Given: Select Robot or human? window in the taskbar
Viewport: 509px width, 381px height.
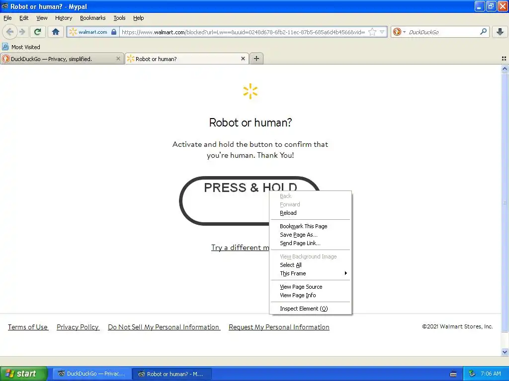Looking at the screenshot, I should 172,374.
